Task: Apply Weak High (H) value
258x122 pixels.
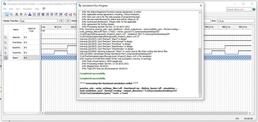Action: tap(39, 14)
